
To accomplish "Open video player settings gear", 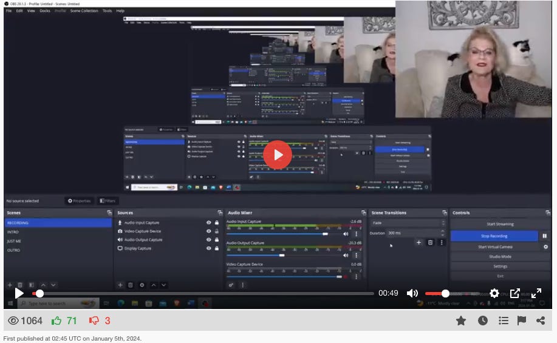I will (494, 293).
